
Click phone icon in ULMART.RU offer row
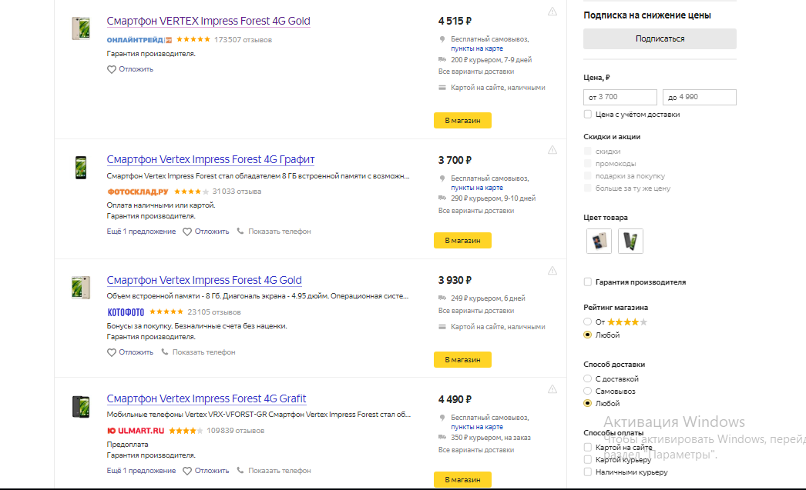(240, 470)
